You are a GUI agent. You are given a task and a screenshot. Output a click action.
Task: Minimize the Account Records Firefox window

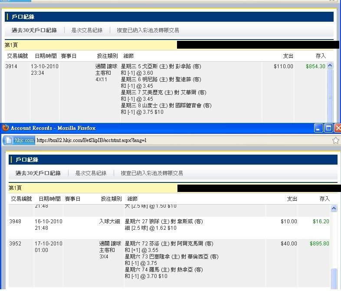pyautogui.click(x=318, y=128)
